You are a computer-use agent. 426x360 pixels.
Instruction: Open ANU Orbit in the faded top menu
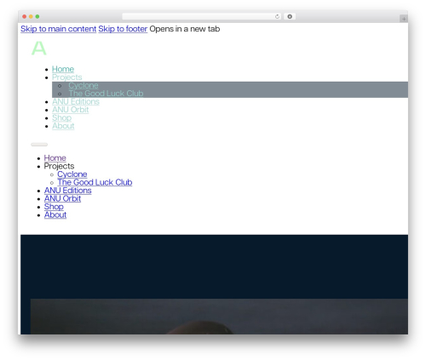[x=71, y=110]
